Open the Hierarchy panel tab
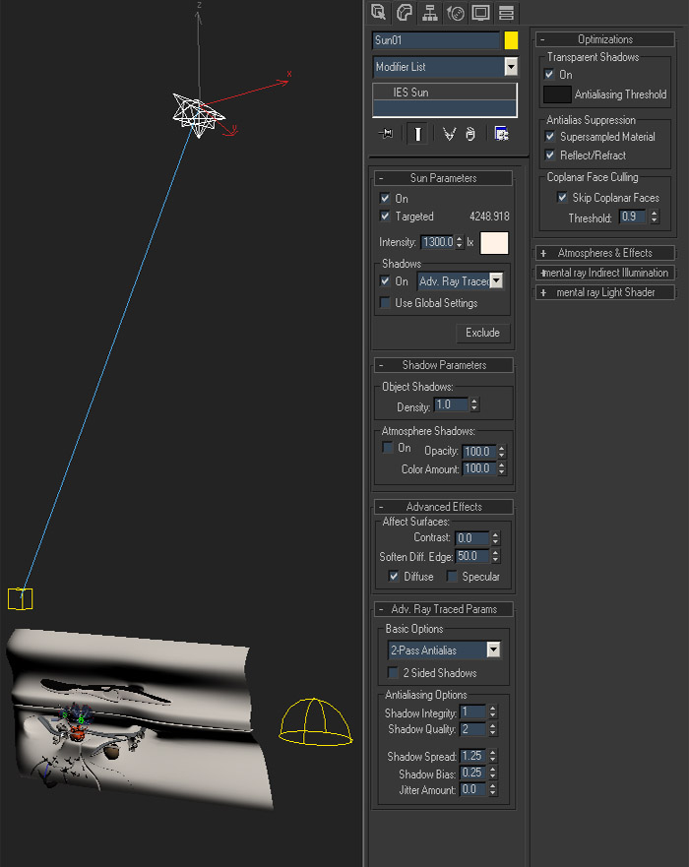 429,13
